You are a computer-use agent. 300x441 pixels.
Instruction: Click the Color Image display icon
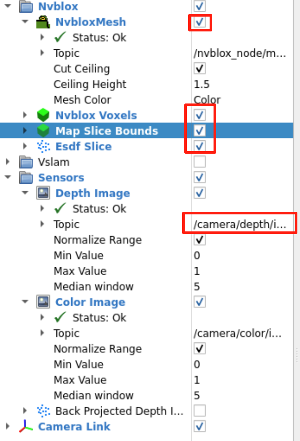[43, 302]
